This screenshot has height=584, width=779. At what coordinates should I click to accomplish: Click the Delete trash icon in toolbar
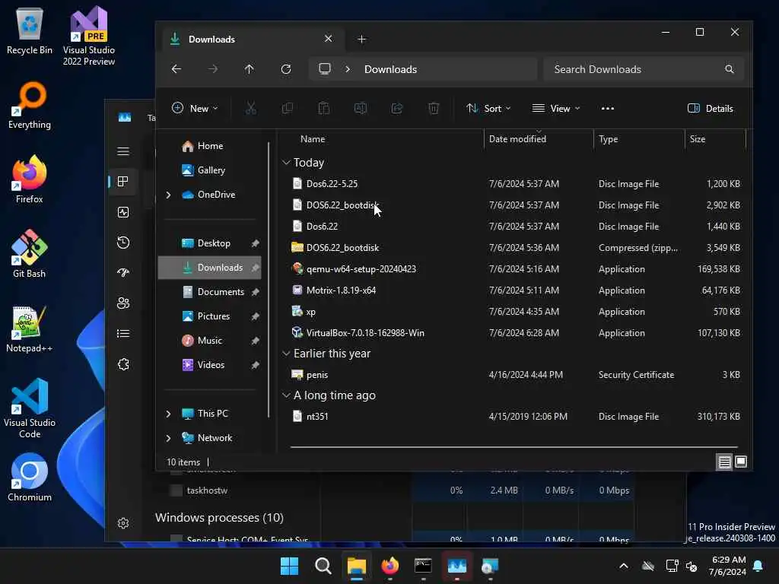coord(434,108)
